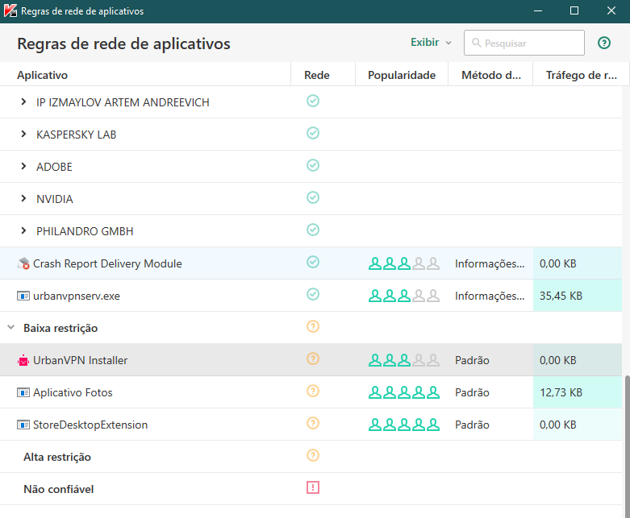
Task: Toggle network status for KASPERSKY LAB
Action: point(313,133)
